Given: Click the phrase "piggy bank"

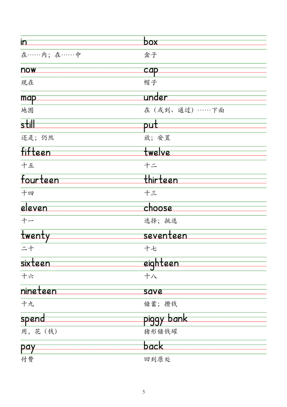Looking at the screenshot, I should pyautogui.click(x=165, y=319).
